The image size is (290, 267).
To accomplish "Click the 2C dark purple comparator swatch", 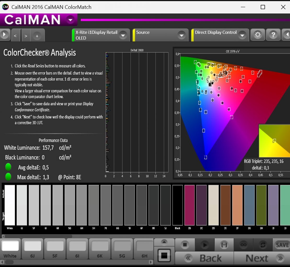I will 201,205.
